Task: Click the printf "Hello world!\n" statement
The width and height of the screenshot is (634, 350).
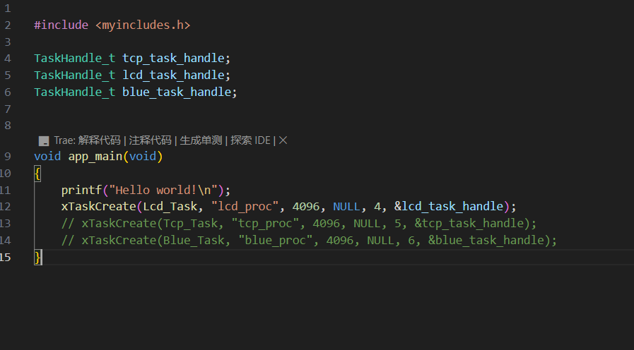Action: pos(146,190)
